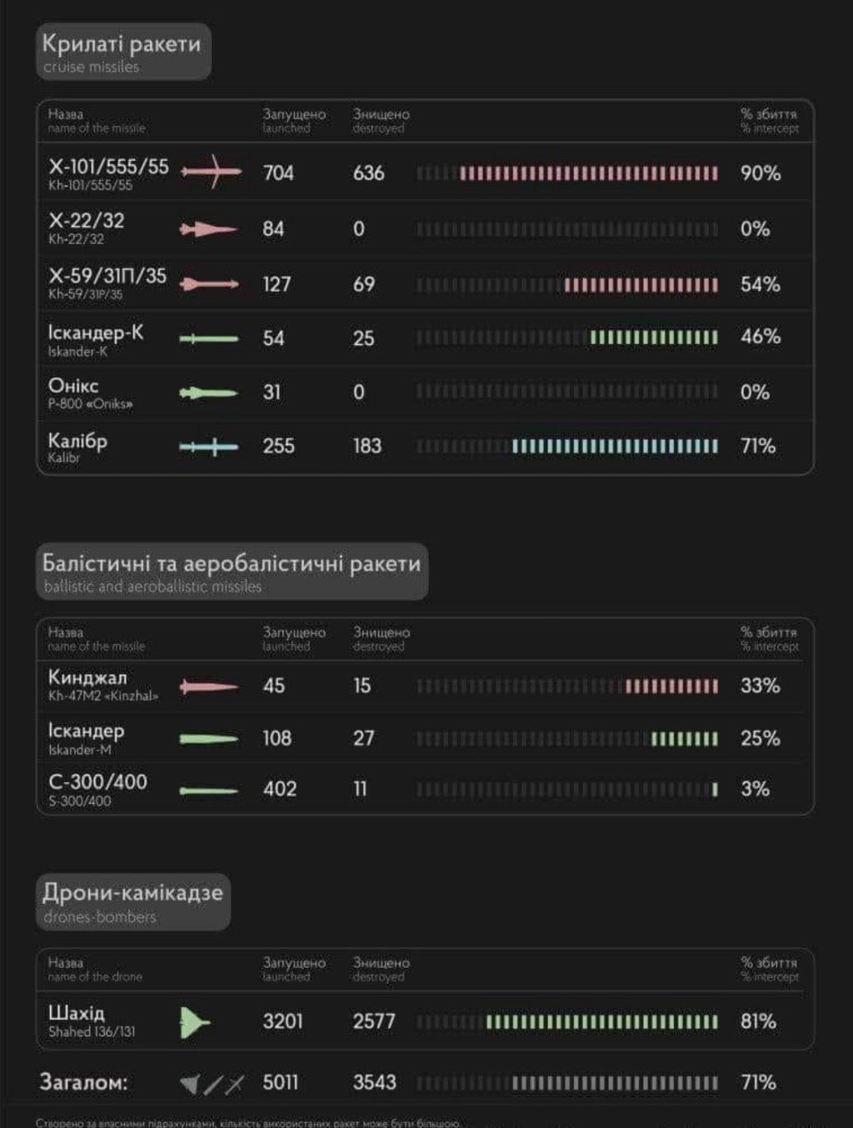The image size is (853, 1128).
Task: Select the 'Балістичні та аеробалістичні ракети' section header
Action: pyautogui.click(x=232, y=571)
